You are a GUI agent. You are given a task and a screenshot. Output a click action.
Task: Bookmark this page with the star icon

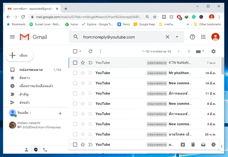[x=155, y=17]
